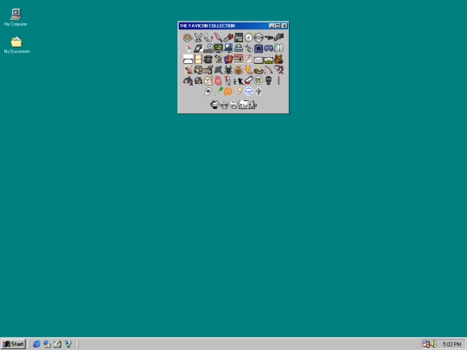467x350 pixels.
Task: Click the brown beetle favicon
Action: 239,70
